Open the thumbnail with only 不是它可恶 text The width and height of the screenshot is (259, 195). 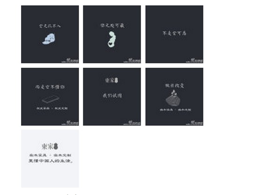click(x=174, y=34)
